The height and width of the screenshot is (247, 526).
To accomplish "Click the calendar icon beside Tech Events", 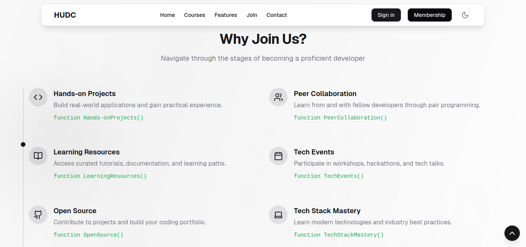I will coord(278,156).
